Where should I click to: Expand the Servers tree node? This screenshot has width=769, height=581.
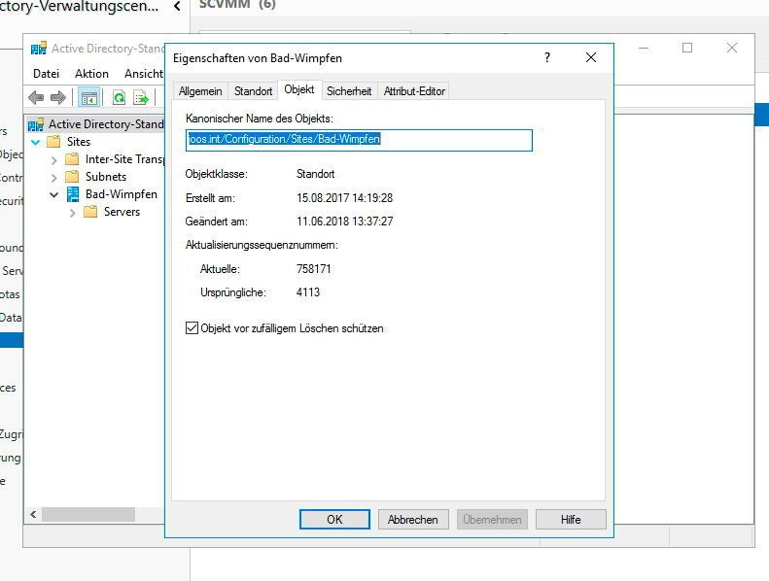tap(73, 213)
